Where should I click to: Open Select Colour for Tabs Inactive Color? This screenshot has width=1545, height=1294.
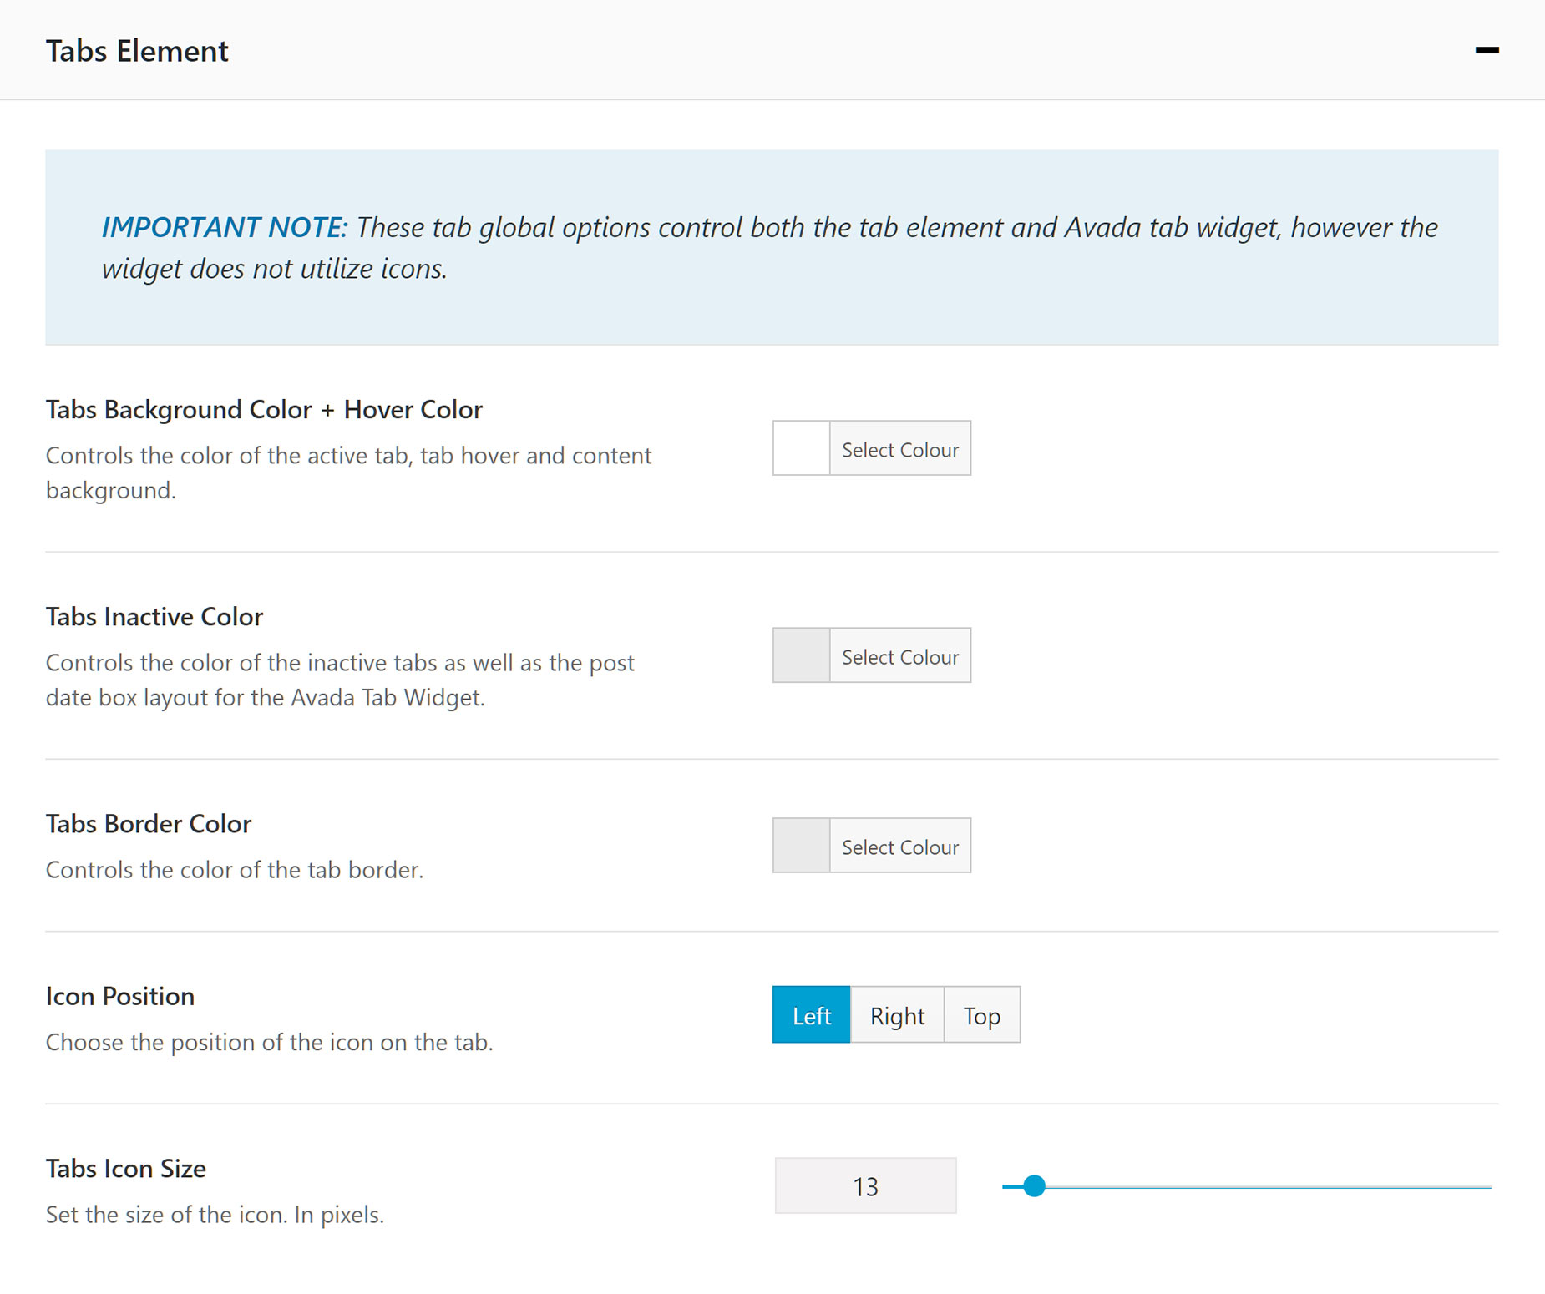899,656
